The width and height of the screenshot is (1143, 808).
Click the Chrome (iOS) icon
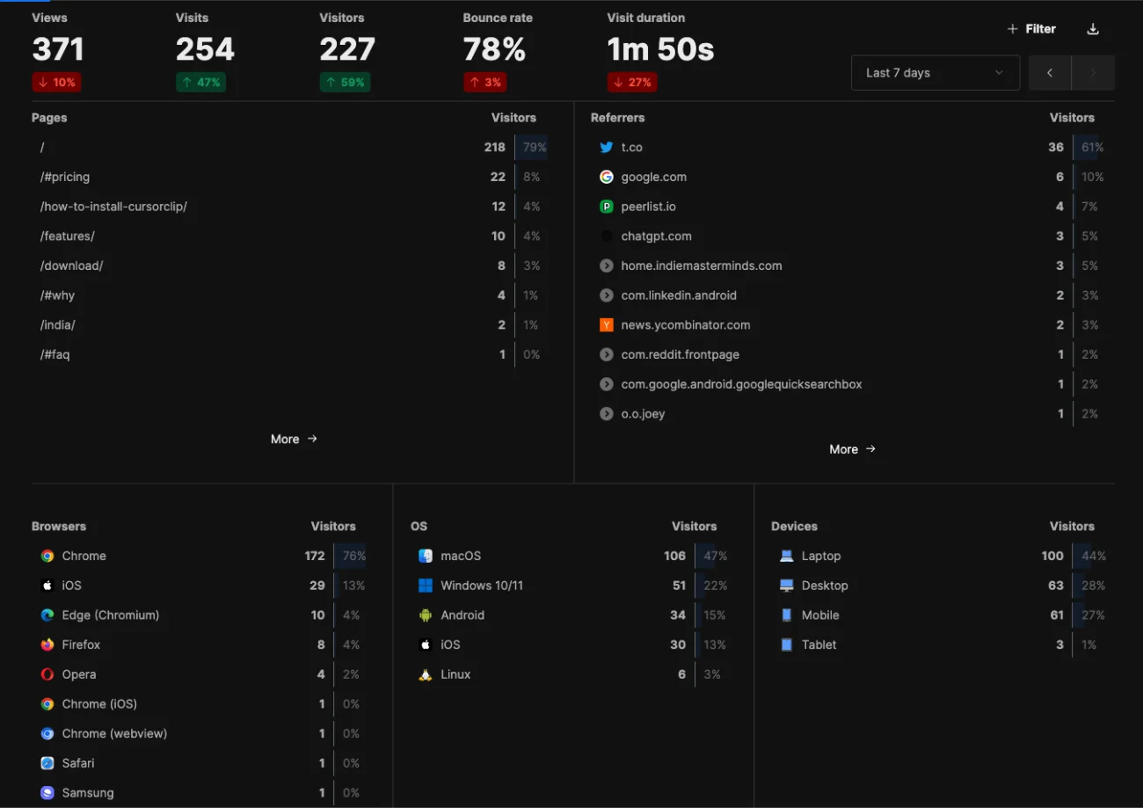pyautogui.click(x=47, y=704)
